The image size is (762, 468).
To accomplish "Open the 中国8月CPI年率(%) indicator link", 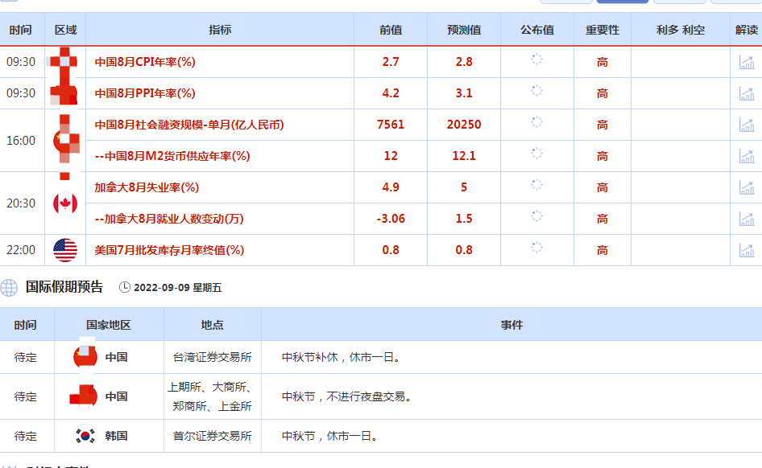I will point(145,62).
